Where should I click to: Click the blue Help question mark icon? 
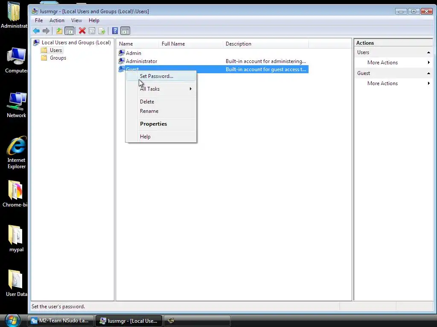pyautogui.click(x=115, y=31)
